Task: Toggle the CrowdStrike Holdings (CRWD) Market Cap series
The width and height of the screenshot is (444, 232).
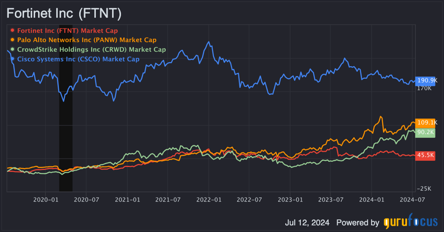Action: [x=91, y=49]
